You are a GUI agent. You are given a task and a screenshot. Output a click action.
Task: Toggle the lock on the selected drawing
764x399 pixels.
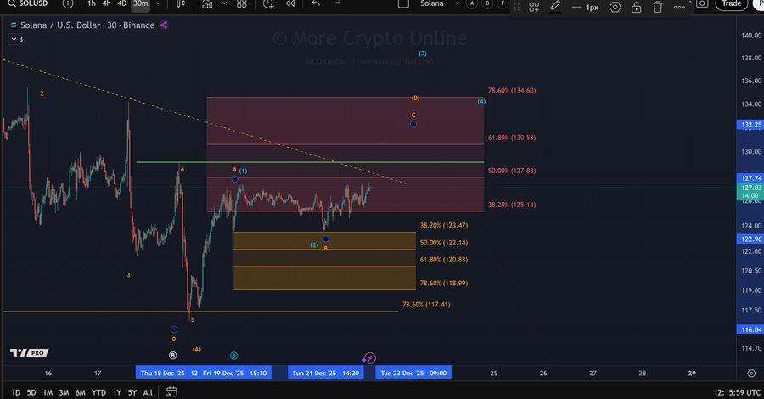click(637, 7)
